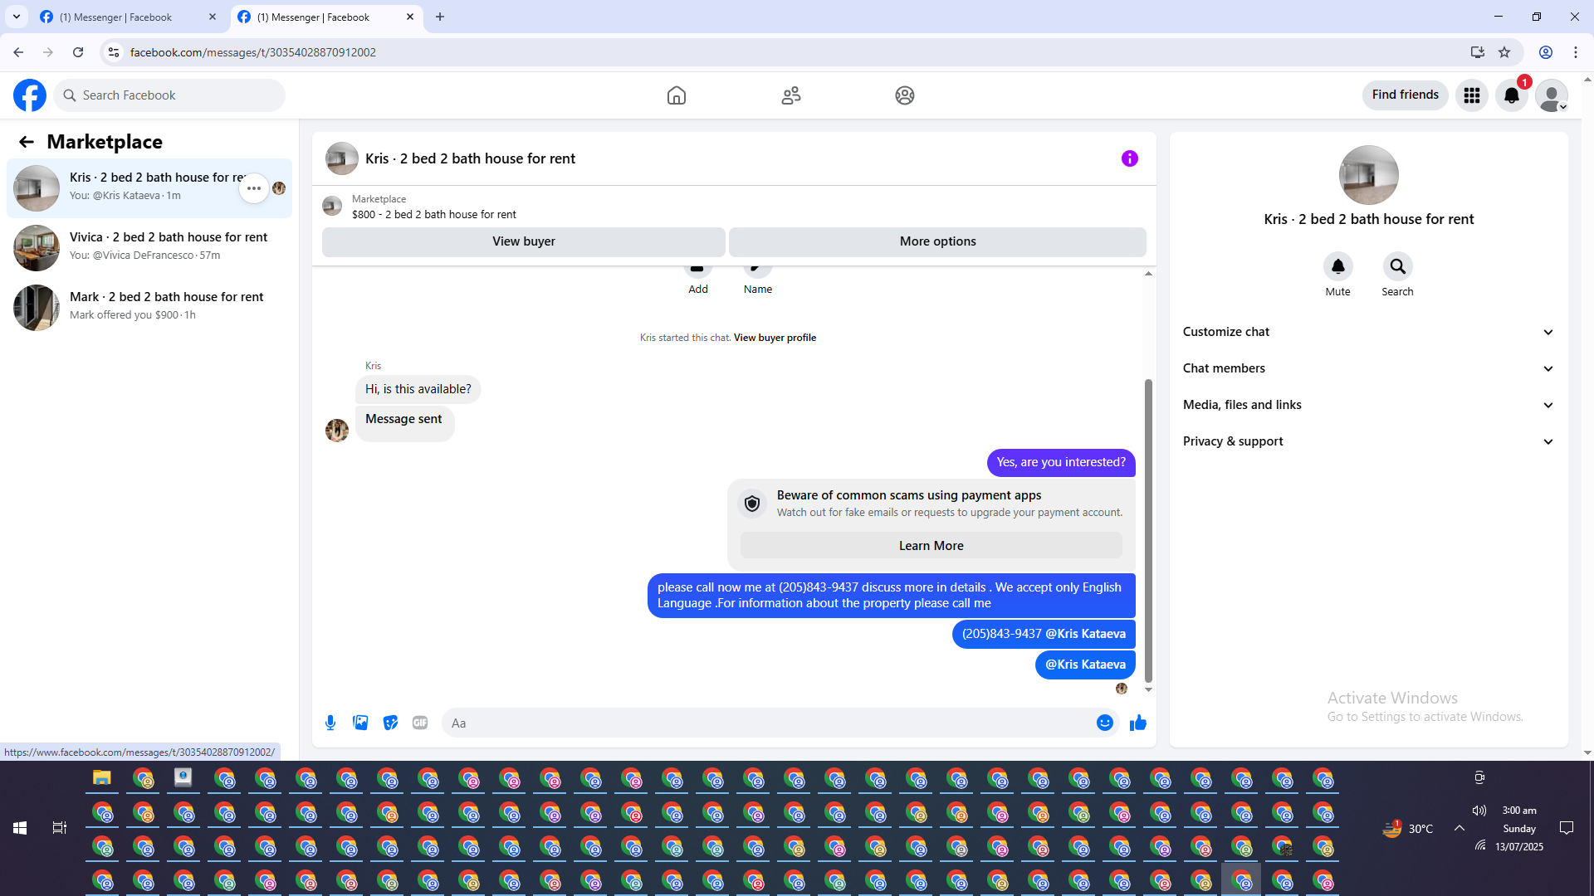Attach a photo with the image icon
This screenshot has width=1594, height=896.
(x=360, y=723)
